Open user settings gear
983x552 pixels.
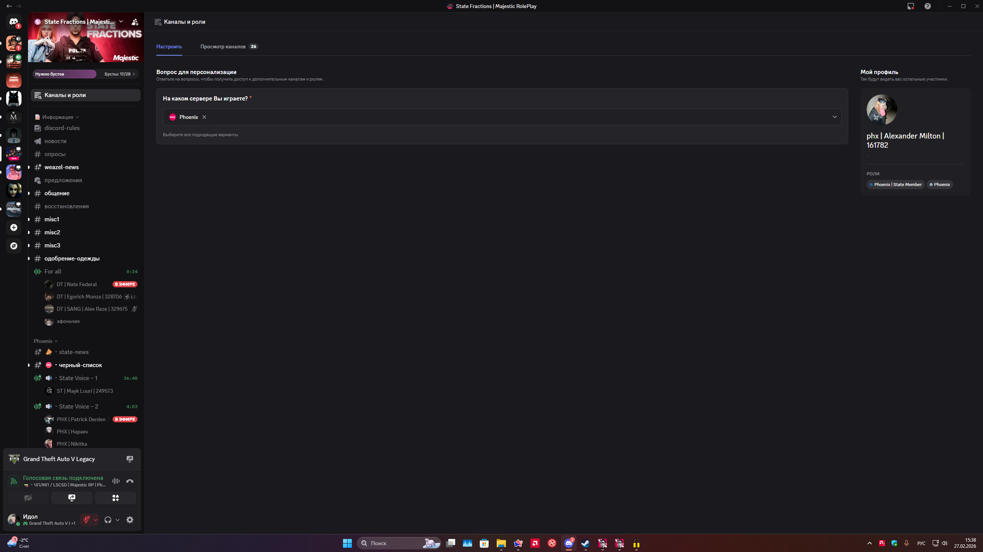pos(130,520)
